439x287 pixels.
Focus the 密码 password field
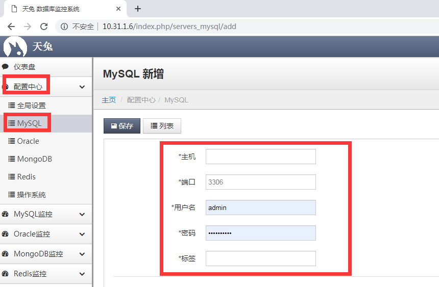click(x=261, y=233)
